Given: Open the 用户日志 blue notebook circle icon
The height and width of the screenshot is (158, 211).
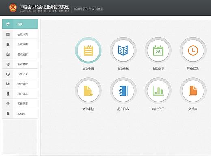Looking at the screenshot, I should (123, 91).
